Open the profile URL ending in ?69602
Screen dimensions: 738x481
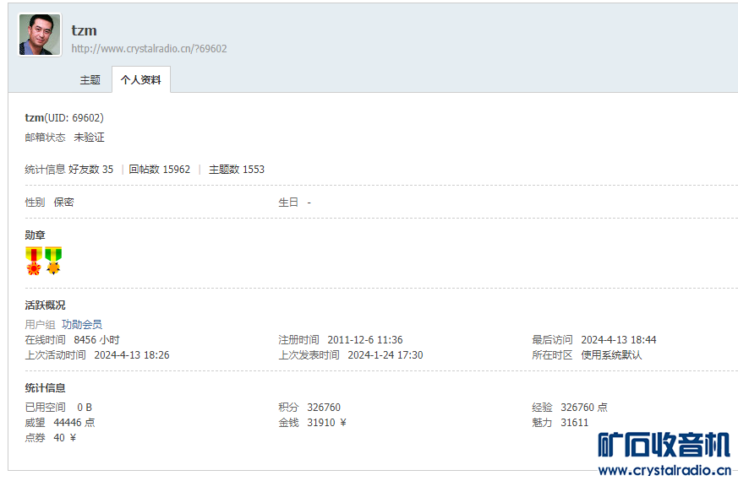tap(149, 49)
